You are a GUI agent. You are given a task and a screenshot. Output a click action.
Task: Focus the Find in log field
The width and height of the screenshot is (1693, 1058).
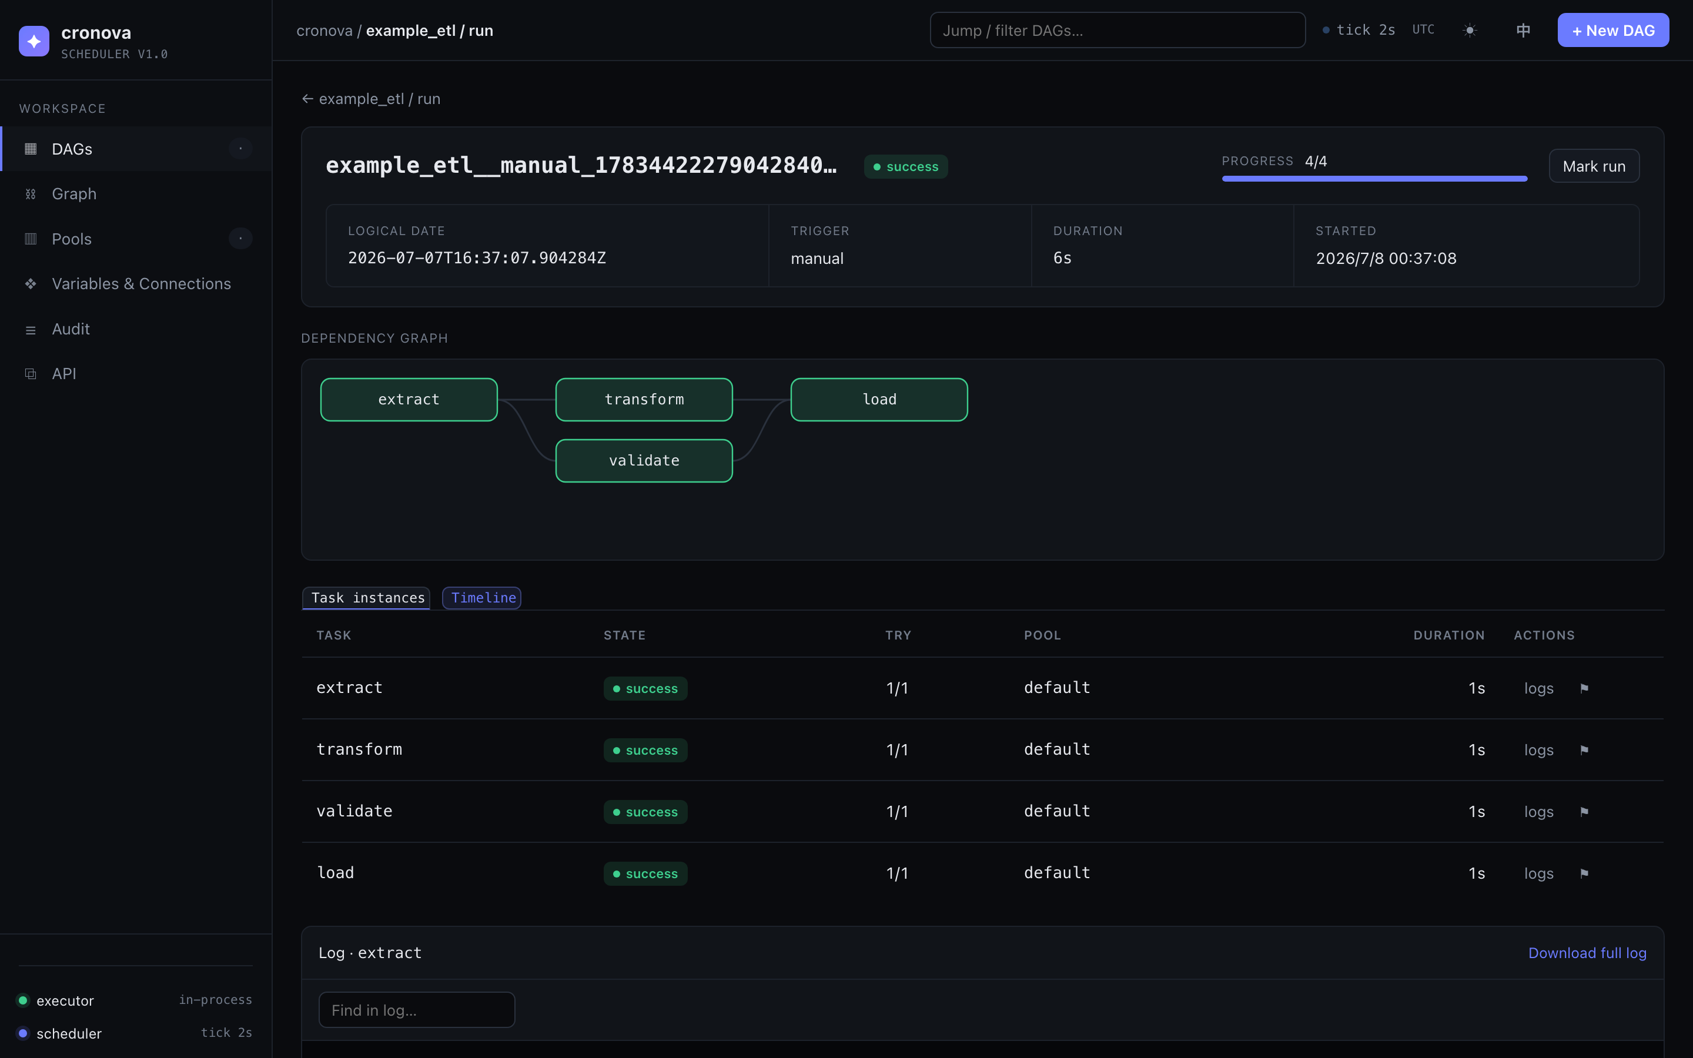417,1010
